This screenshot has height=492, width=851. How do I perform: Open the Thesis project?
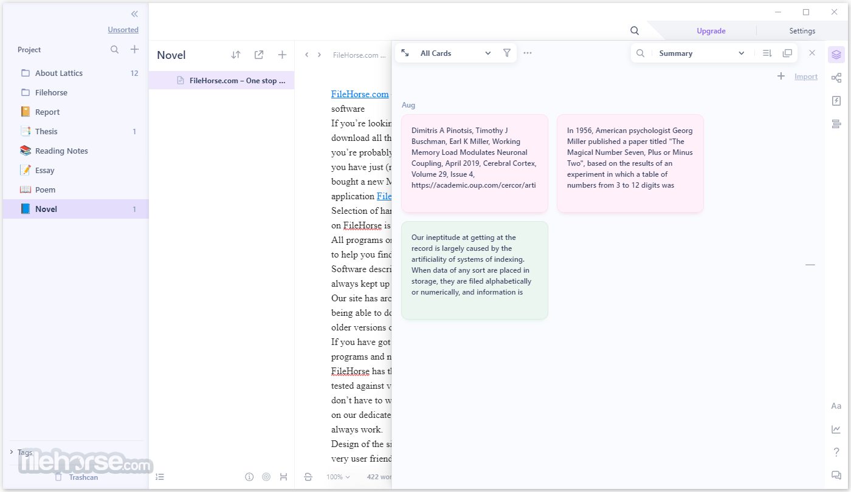(76, 131)
